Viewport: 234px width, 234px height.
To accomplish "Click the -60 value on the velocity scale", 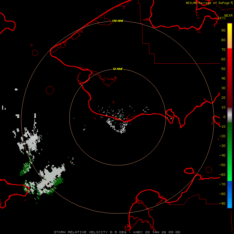I will click(222, 175).
